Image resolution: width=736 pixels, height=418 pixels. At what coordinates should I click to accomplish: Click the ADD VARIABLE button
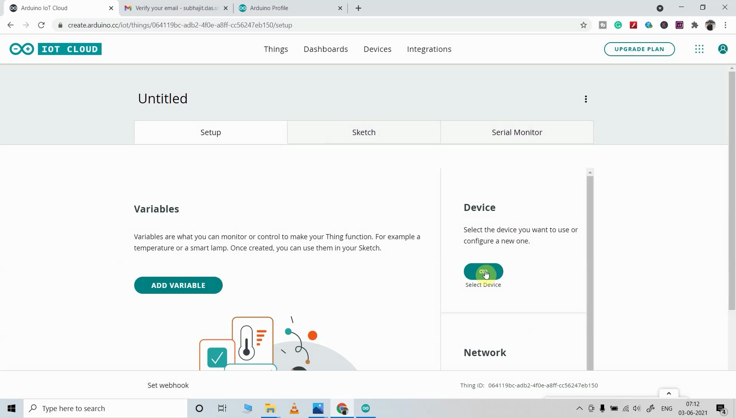coord(178,285)
